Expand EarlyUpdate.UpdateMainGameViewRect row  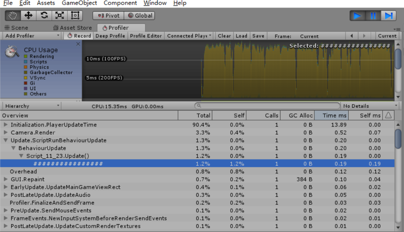tap(5, 187)
